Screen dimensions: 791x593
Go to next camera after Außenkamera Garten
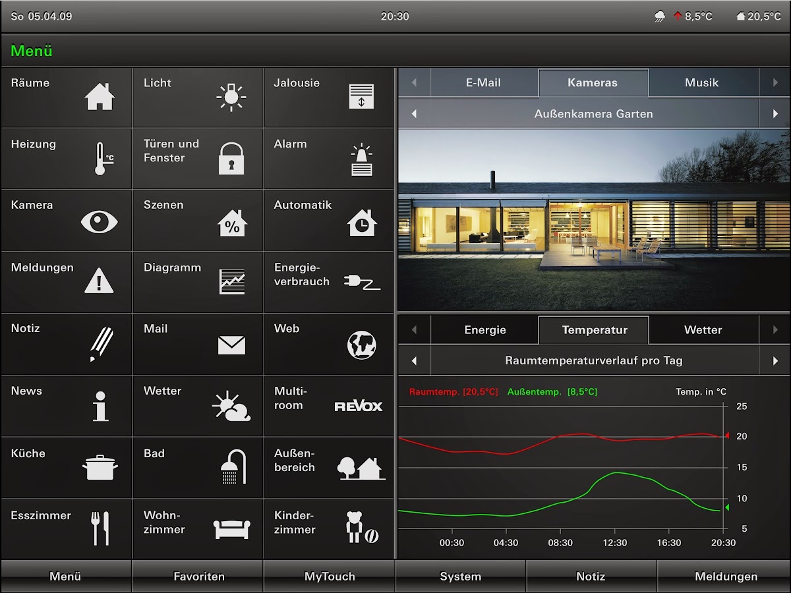tap(775, 114)
